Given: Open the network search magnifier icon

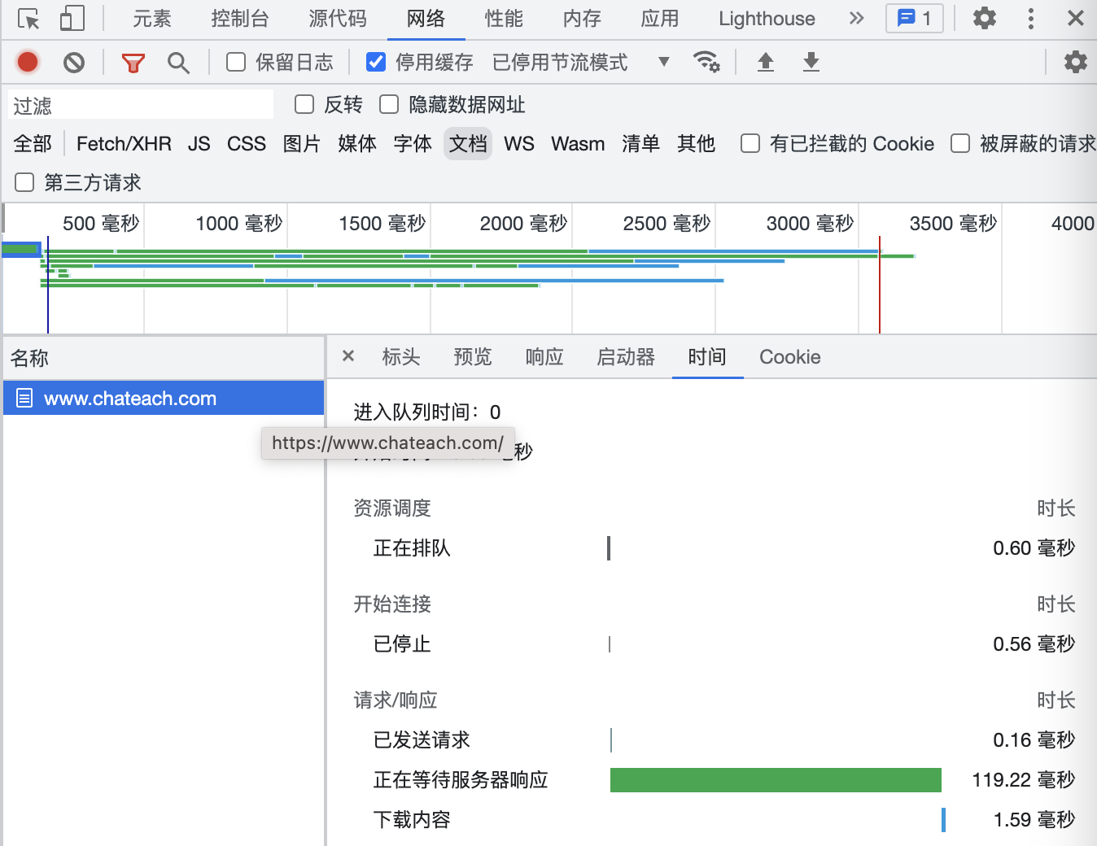Looking at the screenshot, I should point(178,62).
